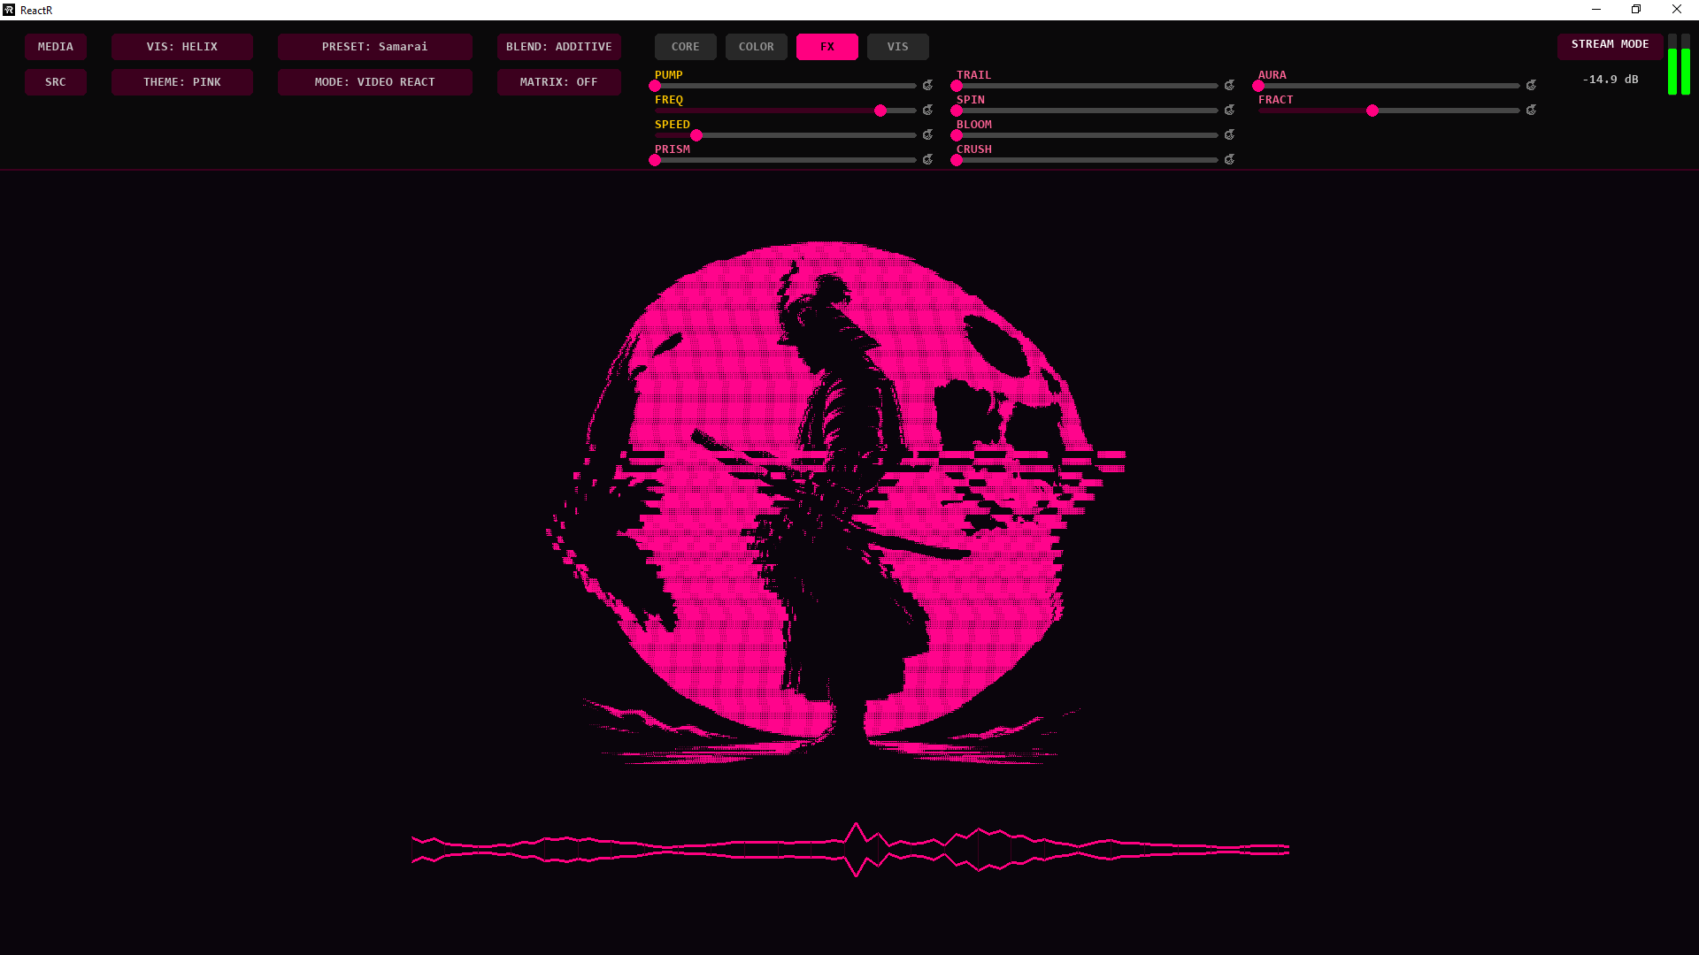Reset SPEED using its reset icon
The image size is (1699, 955).
pyautogui.click(x=927, y=135)
